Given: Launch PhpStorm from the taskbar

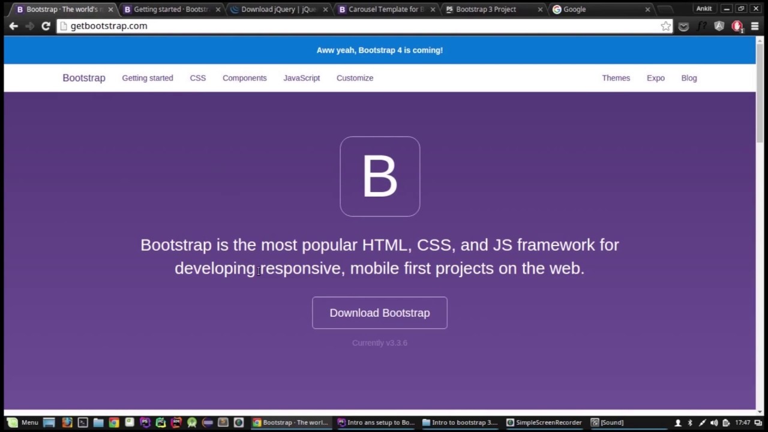Looking at the screenshot, I should pos(145,422).
